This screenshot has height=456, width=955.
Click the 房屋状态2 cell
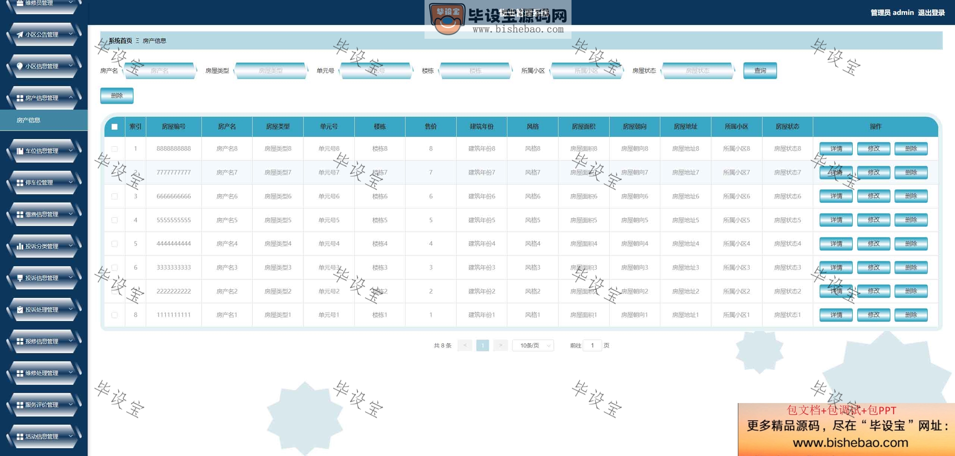click(787, 291)
